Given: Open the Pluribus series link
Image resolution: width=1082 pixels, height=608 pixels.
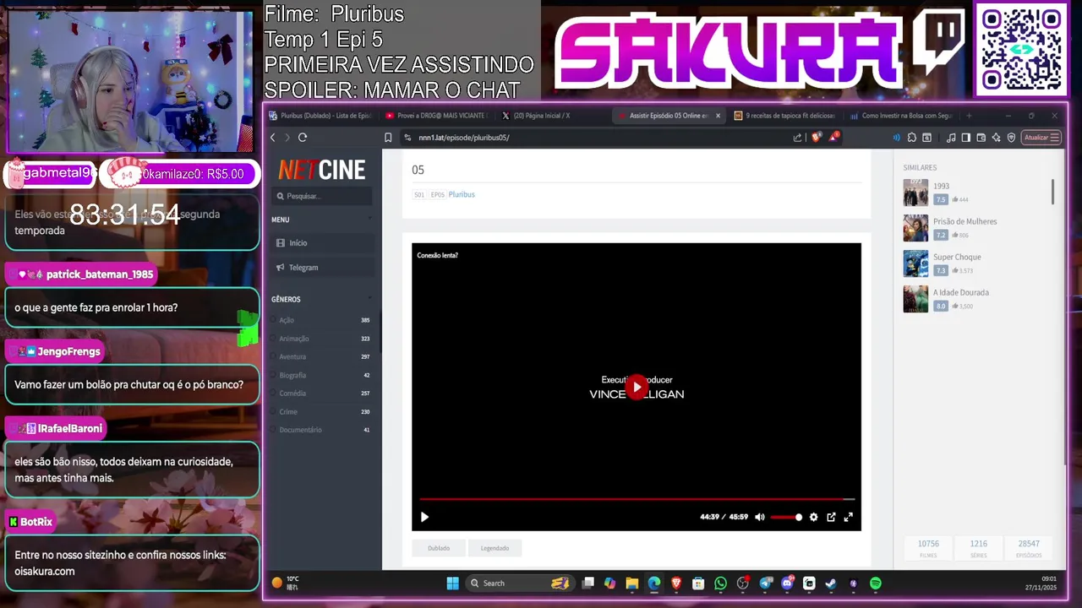Looking at the screenshot, I should [462, 194].
